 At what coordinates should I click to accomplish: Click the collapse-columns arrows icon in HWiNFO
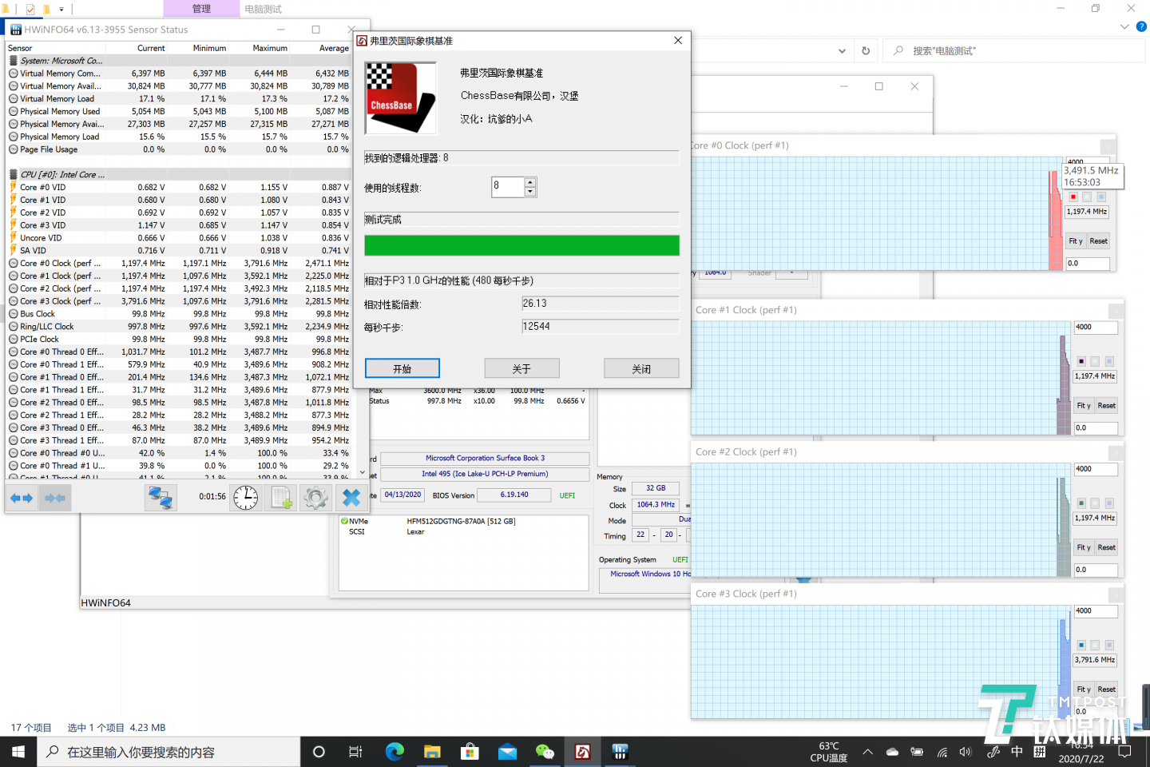pyautogui.click(x=55, y=498)
